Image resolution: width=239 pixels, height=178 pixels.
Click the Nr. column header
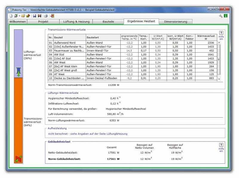click(x=50, y=37)
